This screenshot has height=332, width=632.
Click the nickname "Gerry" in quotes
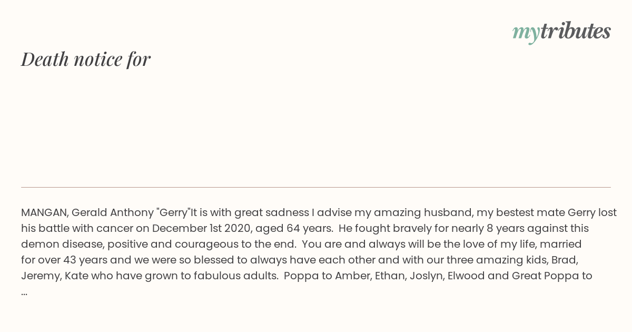(x=173, y=213)
